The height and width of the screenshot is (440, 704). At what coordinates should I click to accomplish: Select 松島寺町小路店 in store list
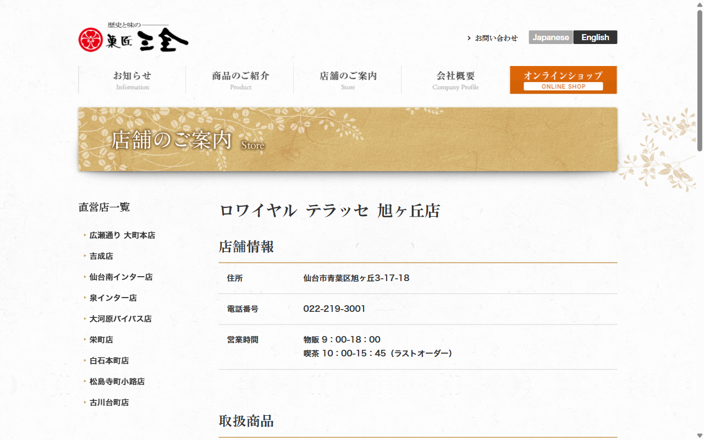(x=117, y=382)
